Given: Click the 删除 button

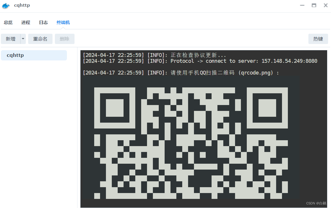Looking at the screenshot, I should click(x=65, y=39).
